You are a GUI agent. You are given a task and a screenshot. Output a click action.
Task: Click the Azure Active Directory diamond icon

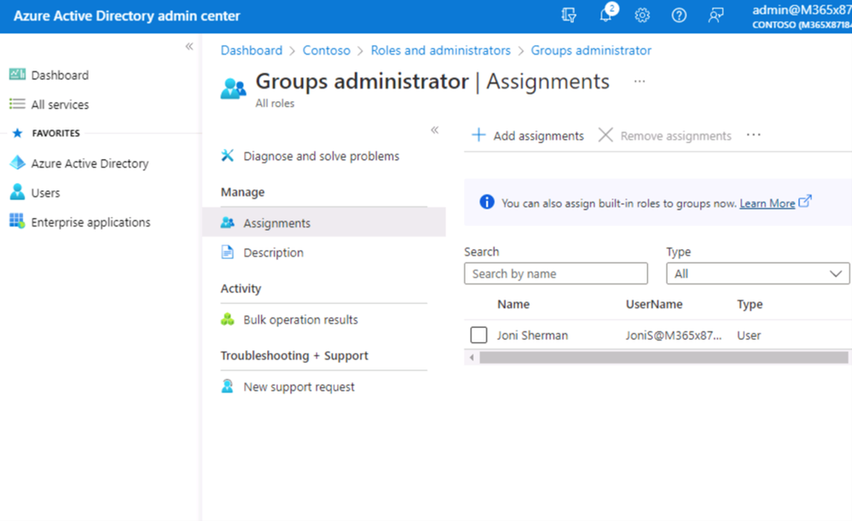[17, 162]
